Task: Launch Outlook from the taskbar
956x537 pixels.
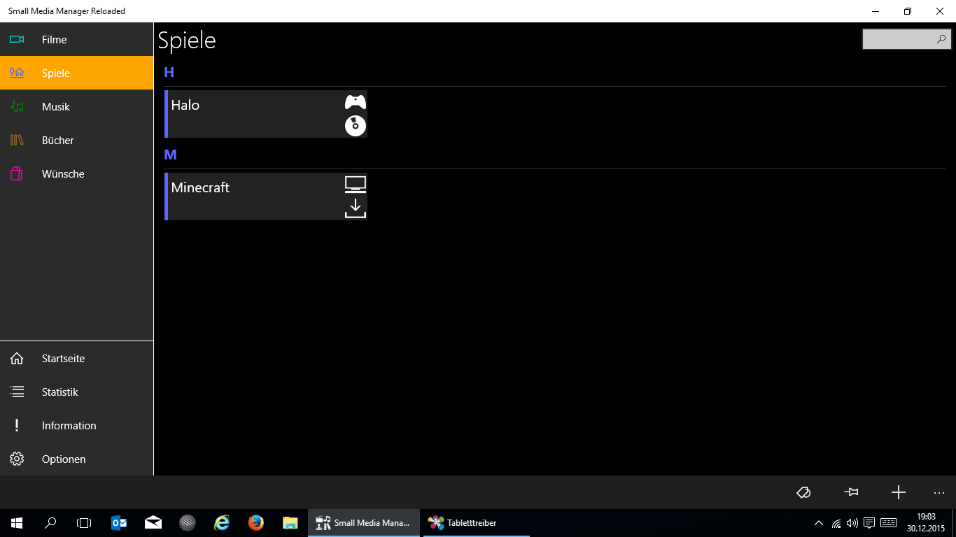Action: click(x=119, y=523)
